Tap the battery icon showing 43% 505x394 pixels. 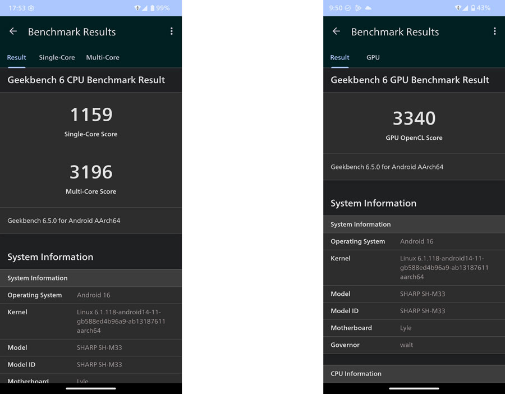point(473,8)
